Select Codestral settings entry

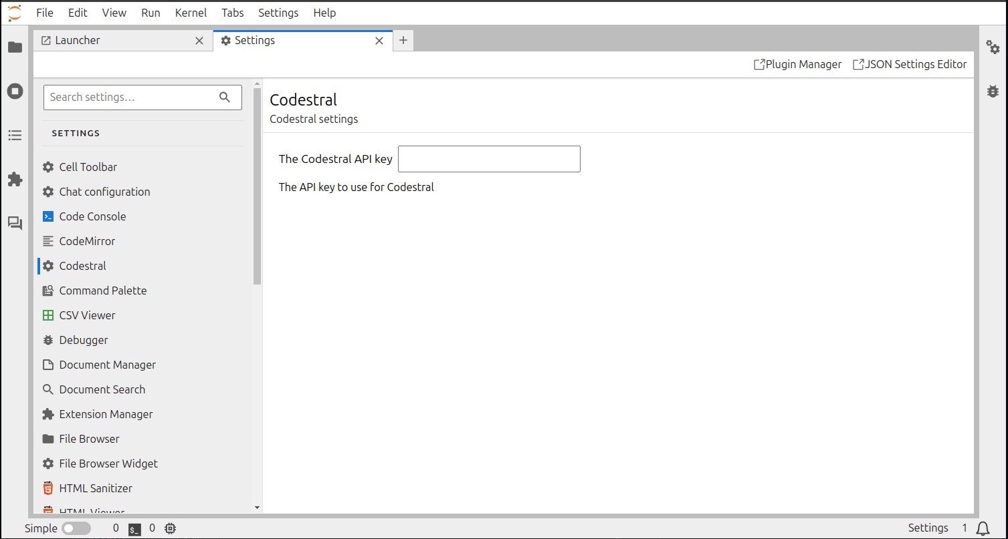[143, 266]
